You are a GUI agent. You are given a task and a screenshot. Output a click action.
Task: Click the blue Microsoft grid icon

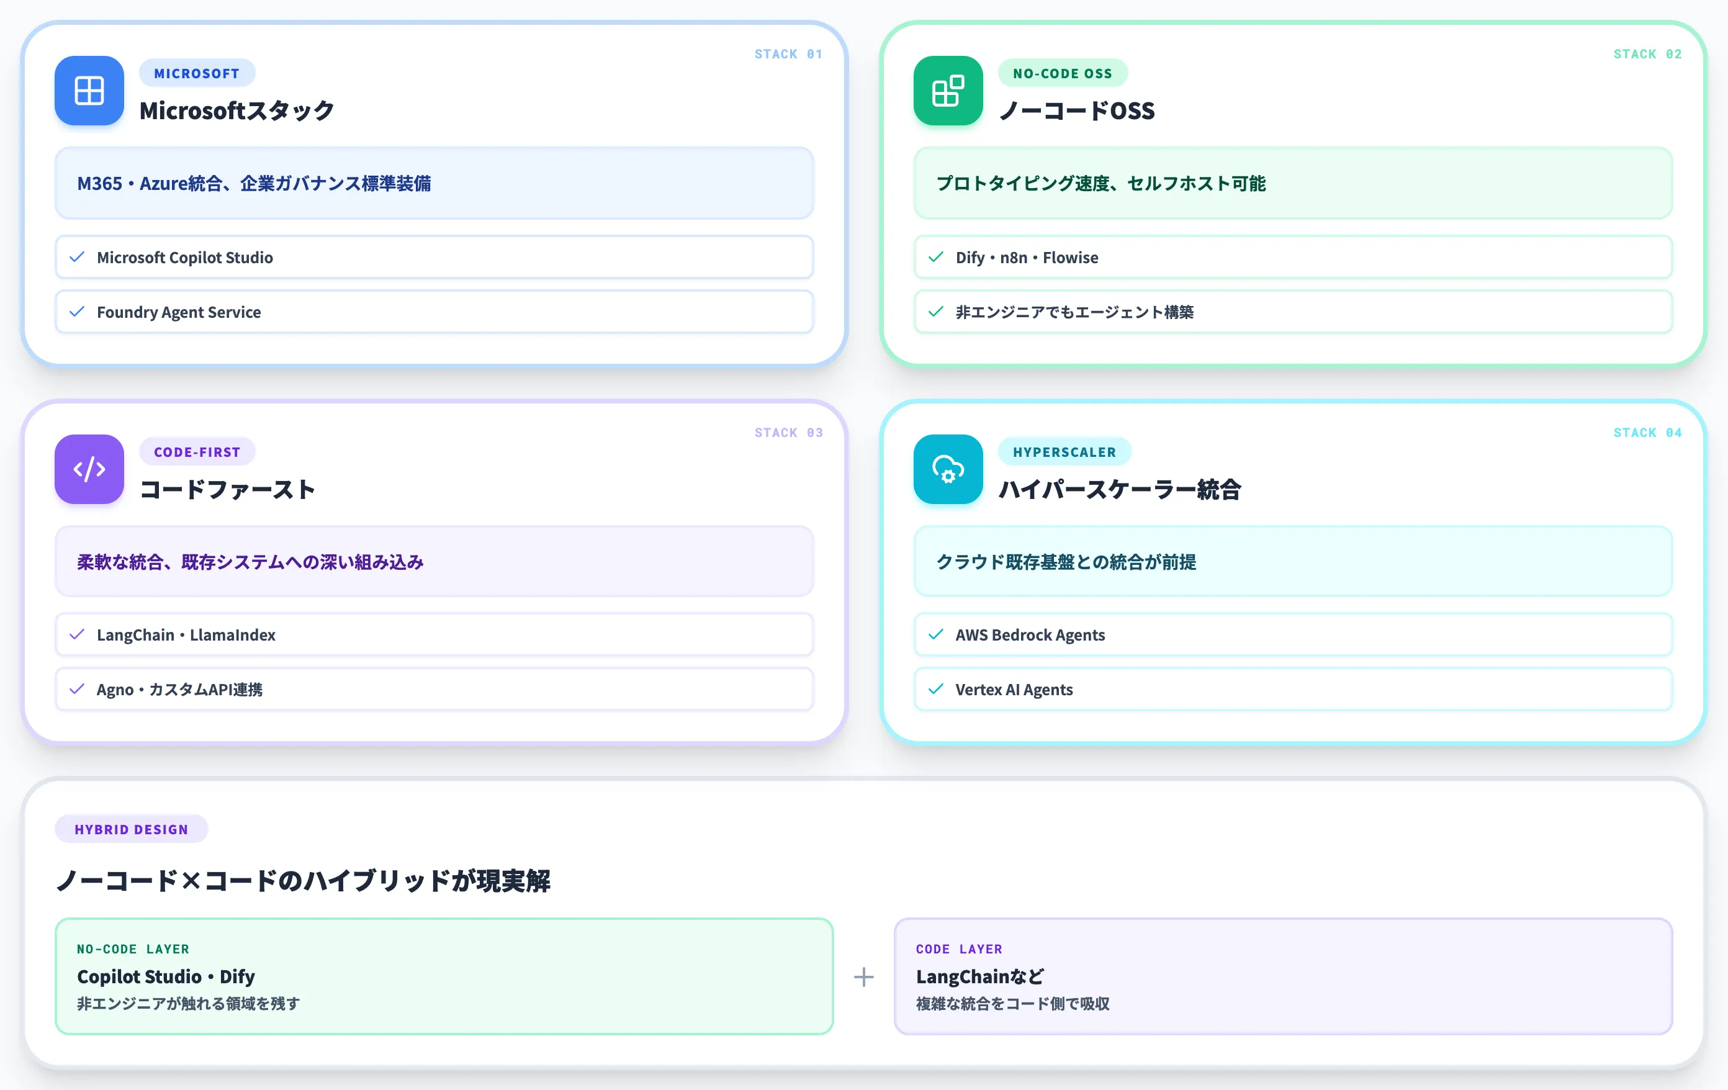[89, 91]
